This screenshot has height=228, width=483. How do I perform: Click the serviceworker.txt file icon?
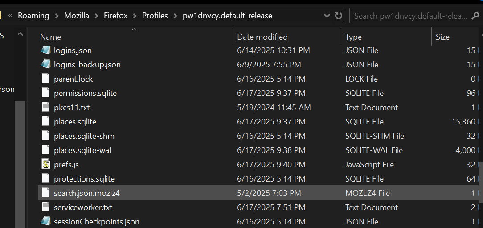pyautogui.click(x=45, y=207)
